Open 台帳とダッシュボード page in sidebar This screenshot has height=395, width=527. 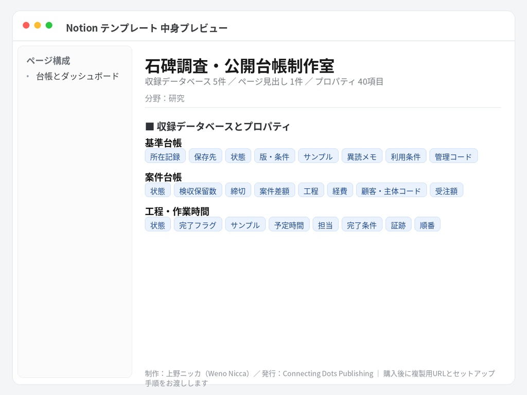coord(78,77)
